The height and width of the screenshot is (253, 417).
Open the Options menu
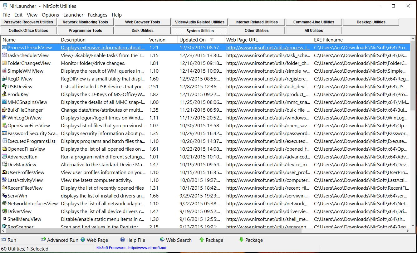tap(50, 15)
